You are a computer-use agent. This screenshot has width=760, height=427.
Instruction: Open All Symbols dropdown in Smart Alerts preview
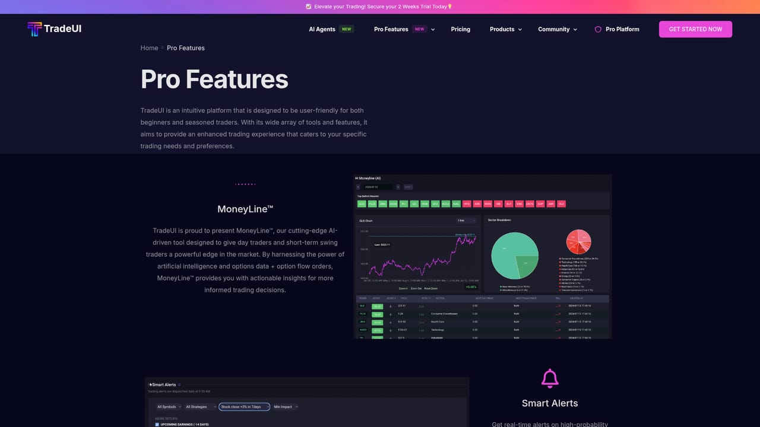(x=168, y=407)
